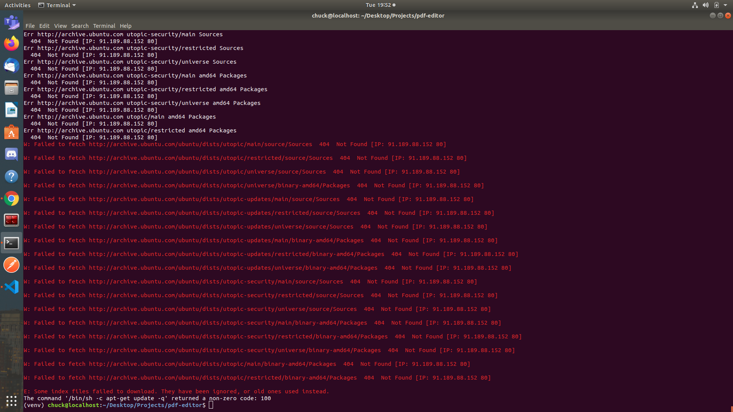Click the network status icon in the top bar
The height and width of the screenshot is (412, 733).
click(x=695, y=5)
